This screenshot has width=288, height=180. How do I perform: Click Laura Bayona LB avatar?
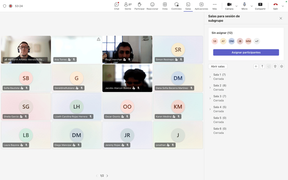pyautogui.click(x=26, y=135)
